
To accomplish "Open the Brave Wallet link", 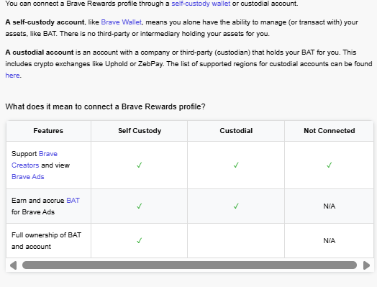I will 122,22.
